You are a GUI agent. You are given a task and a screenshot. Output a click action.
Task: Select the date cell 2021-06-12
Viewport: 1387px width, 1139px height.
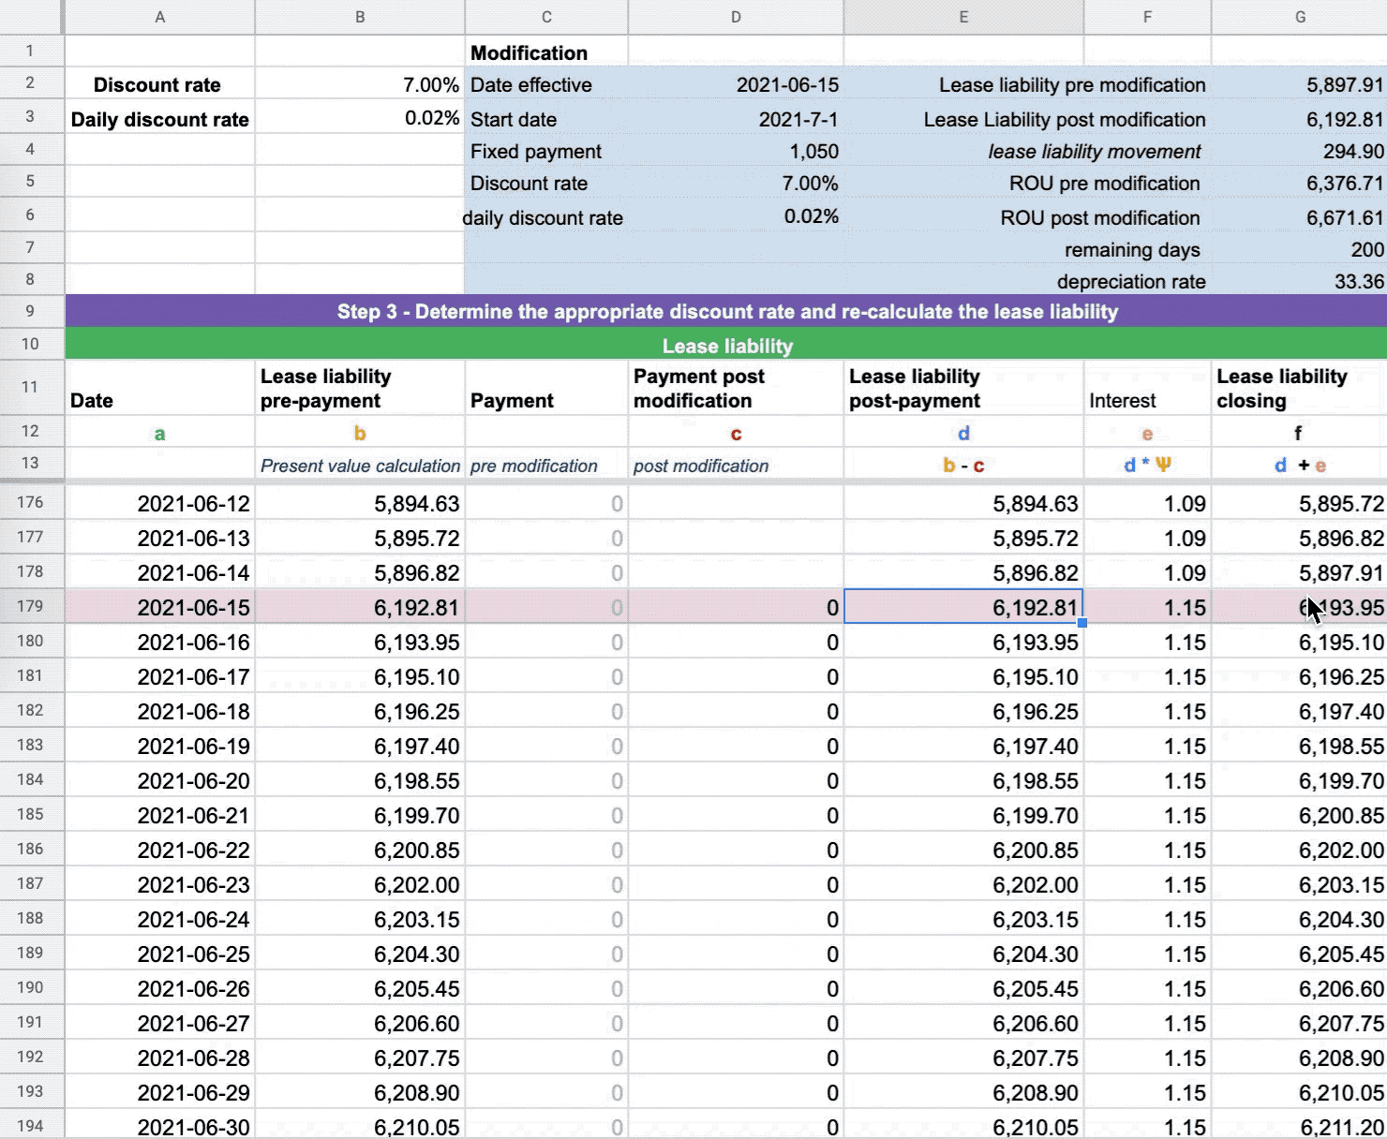pos(160,503)
